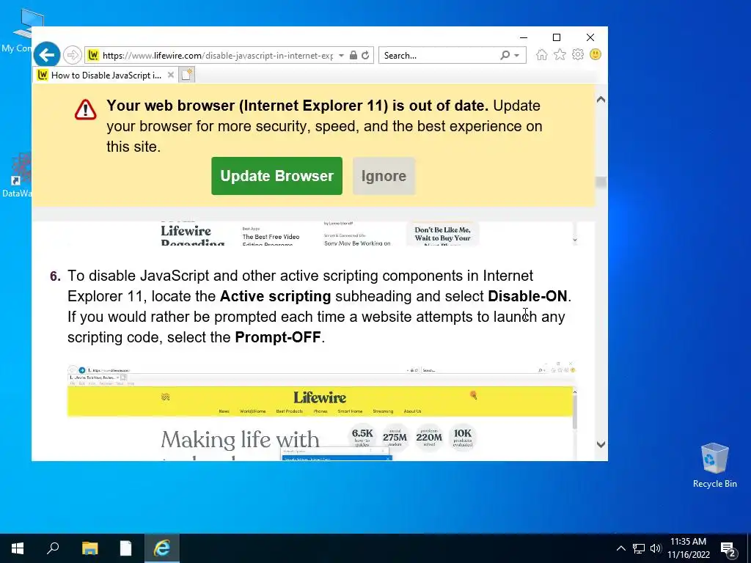Click the vertical scrollbar thumb
751x563 pixels.
coord(601,183)
